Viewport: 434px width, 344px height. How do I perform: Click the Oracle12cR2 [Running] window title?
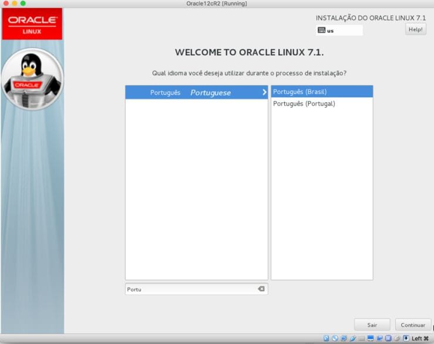click(x=216, y=4)
